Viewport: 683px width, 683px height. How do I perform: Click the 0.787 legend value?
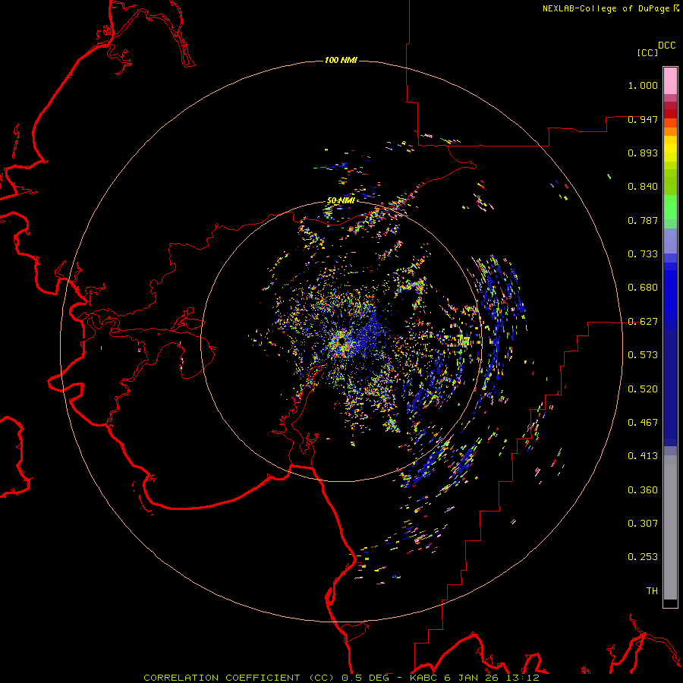[x=643, y=220]
